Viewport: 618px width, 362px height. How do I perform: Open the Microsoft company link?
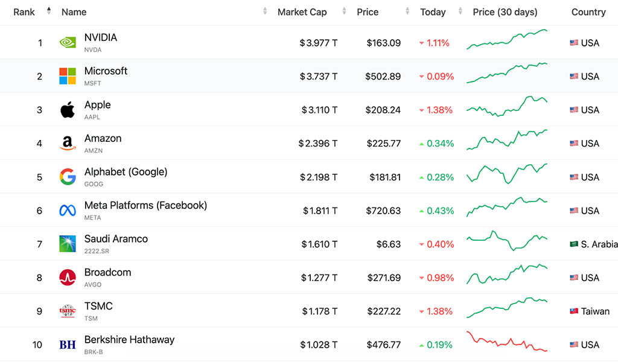106,71
